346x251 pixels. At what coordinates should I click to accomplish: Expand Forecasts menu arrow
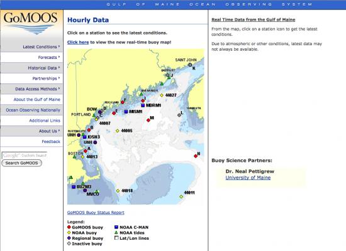click(x=59, y=57)
